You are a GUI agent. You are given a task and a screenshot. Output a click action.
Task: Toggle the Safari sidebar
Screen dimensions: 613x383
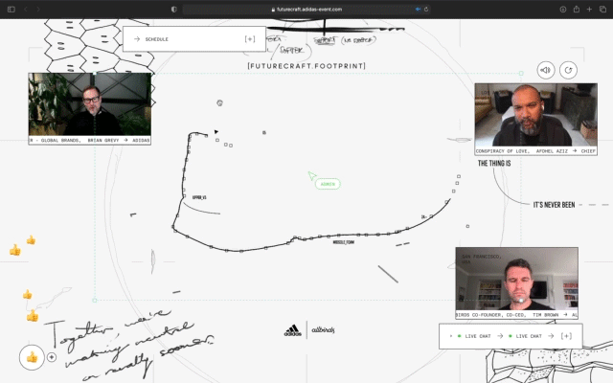11,9
